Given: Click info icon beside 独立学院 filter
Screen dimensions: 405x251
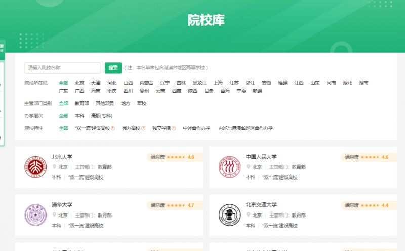Looking at the screenshot, I should 174,128.
